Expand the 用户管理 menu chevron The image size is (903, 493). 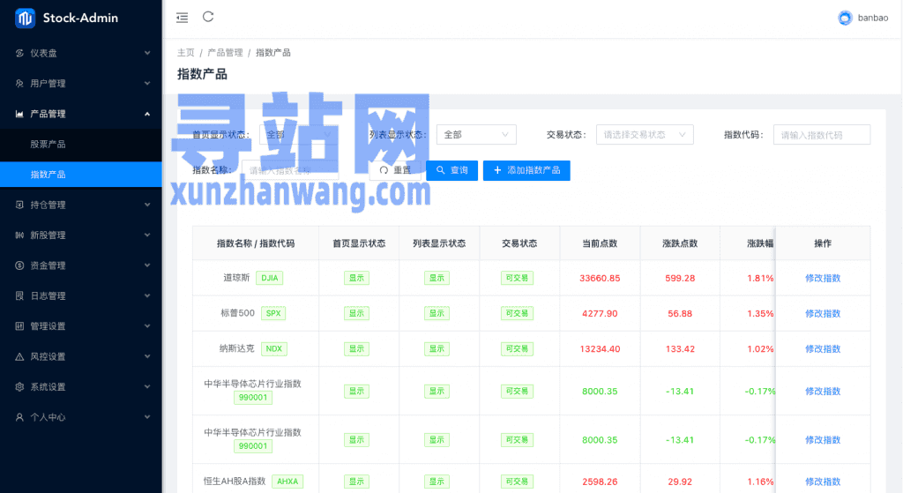coord(147,84)
